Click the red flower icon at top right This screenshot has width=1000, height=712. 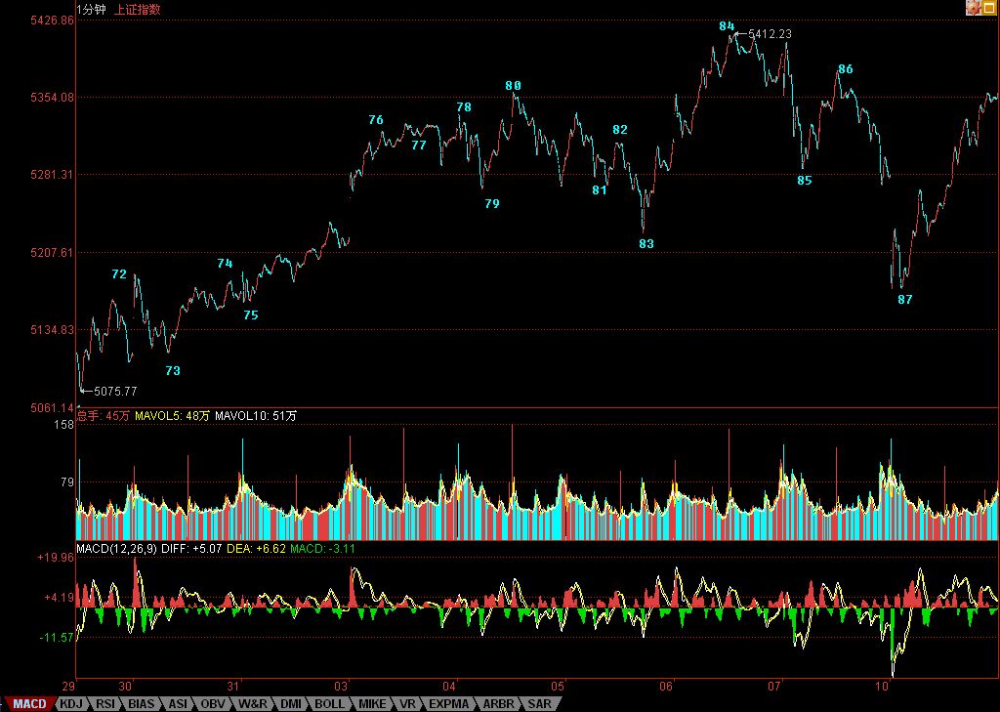pos(974,8)
